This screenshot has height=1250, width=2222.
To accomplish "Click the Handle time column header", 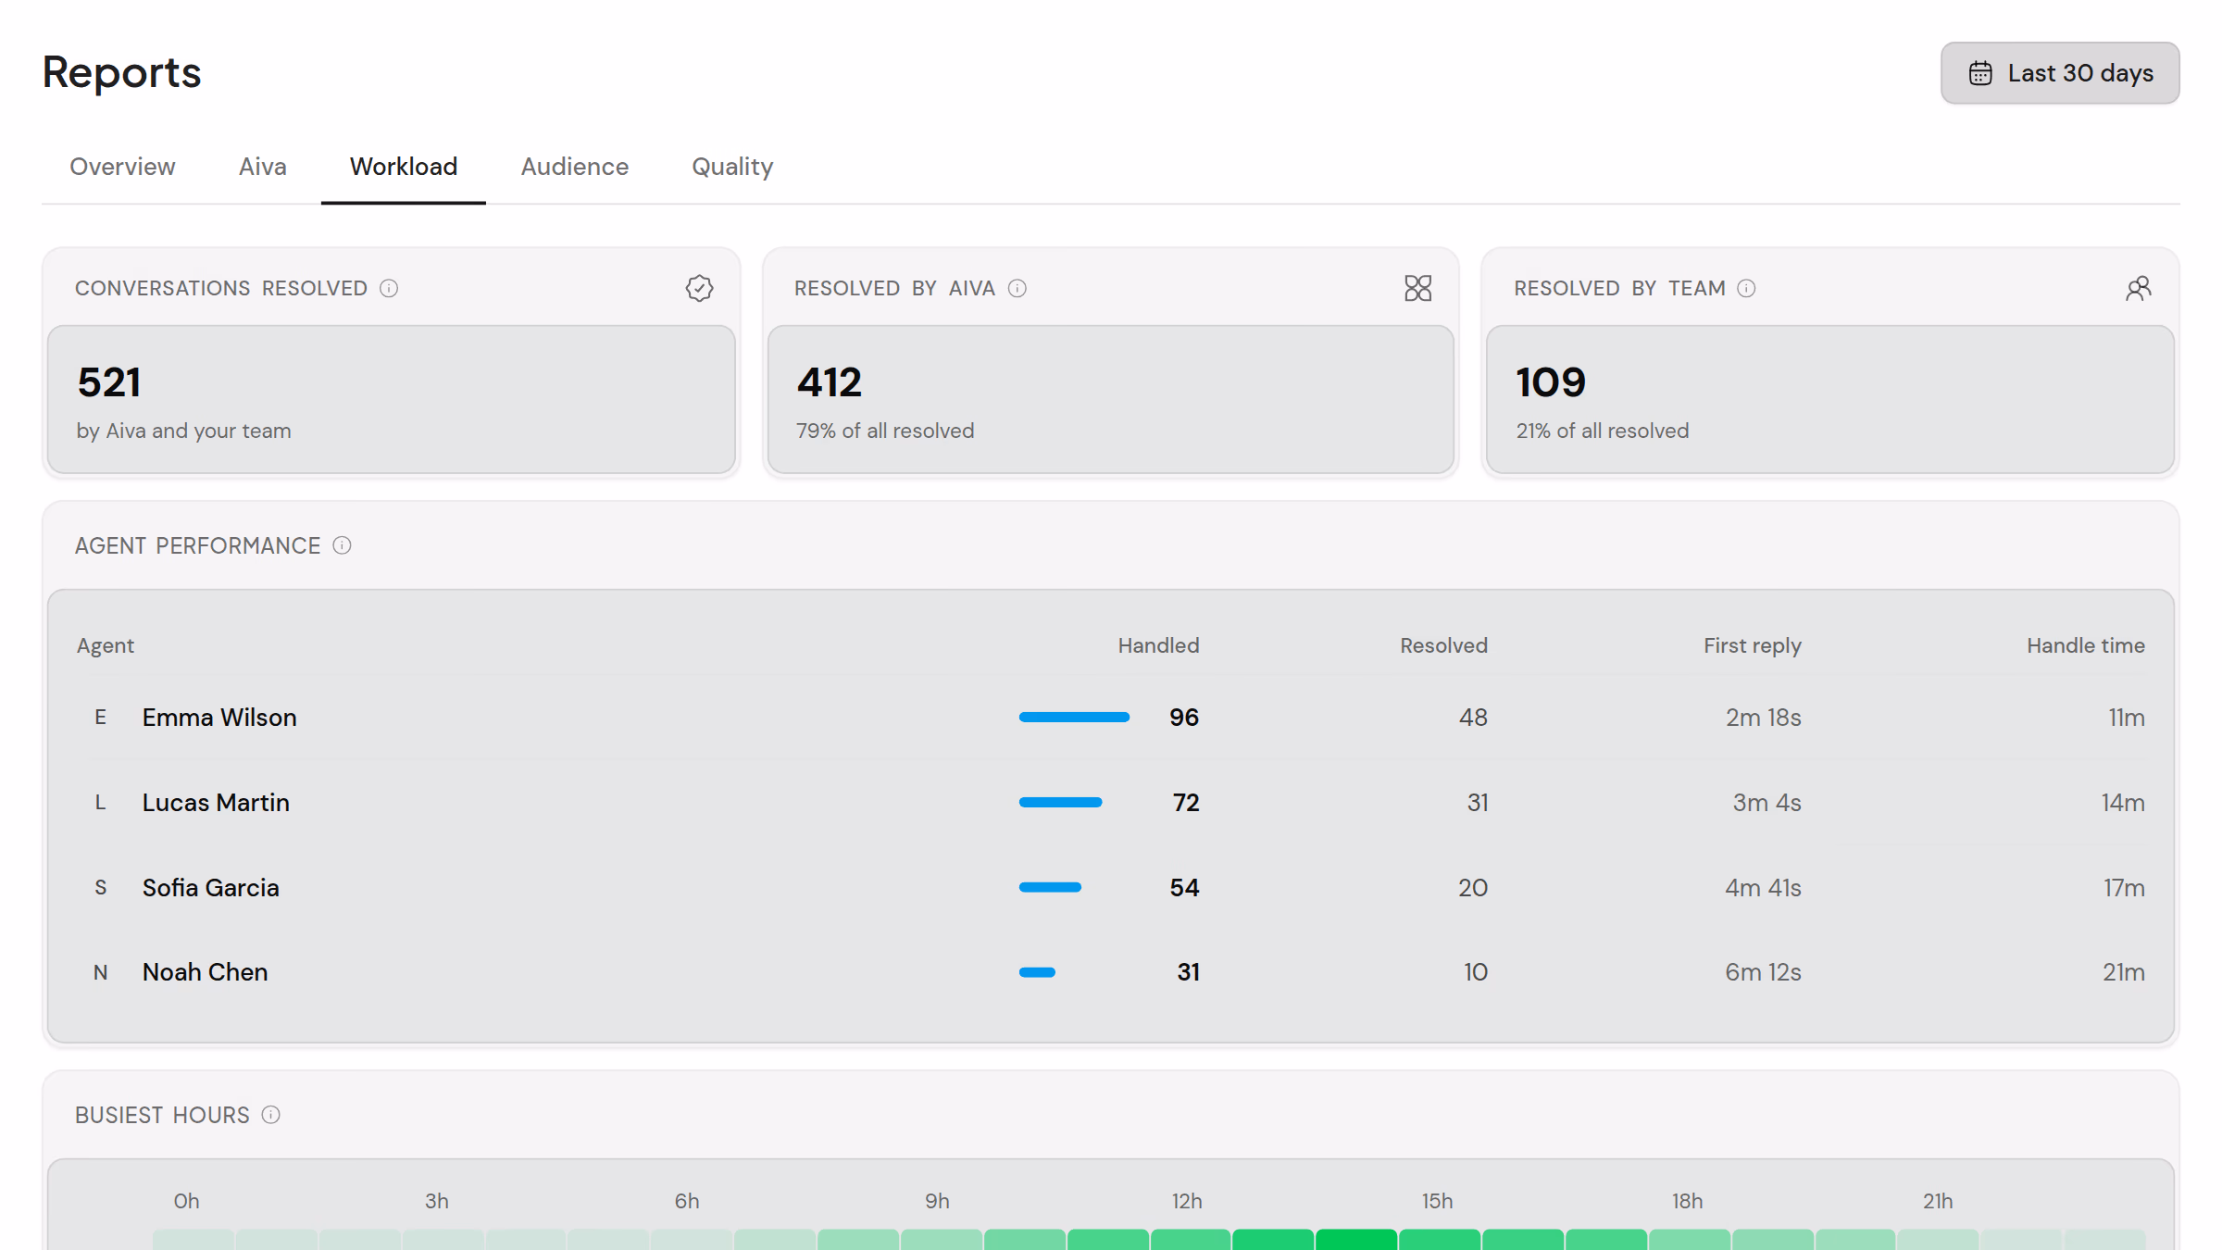I will [2085, 645].
